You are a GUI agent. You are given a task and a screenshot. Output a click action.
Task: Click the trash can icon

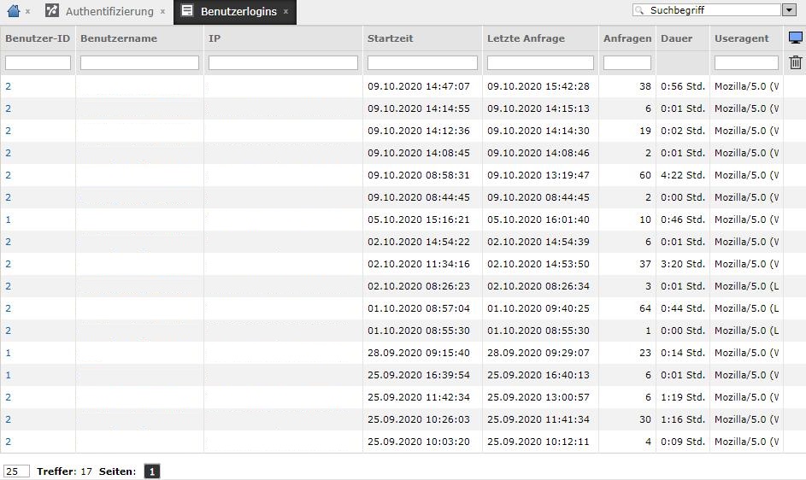point(795,62)
